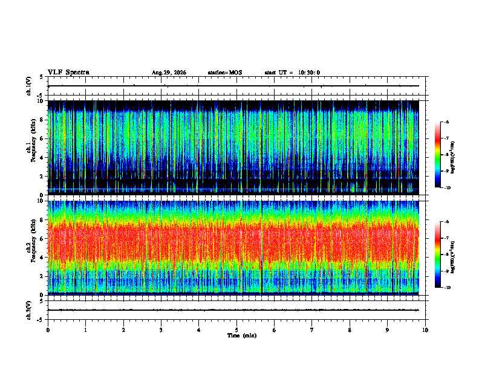Click the ch.1(V) waveform trace
This screenshot has width=479, height=370.
click(233, 86)
